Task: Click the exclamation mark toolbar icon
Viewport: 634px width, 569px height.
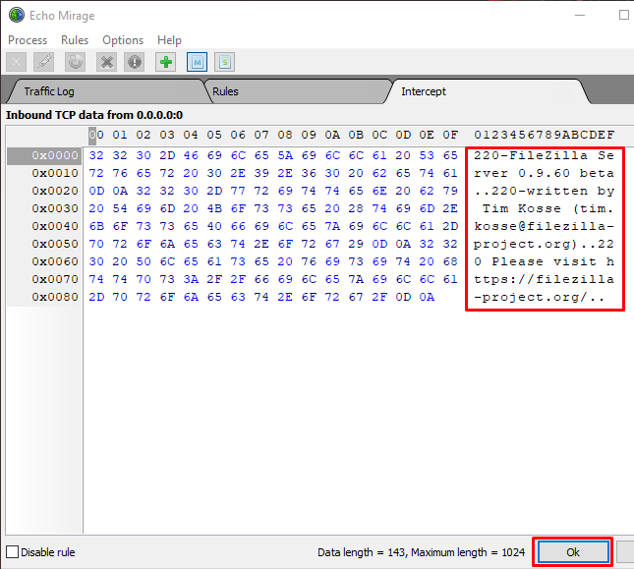Action: click(x=135, y=62)
